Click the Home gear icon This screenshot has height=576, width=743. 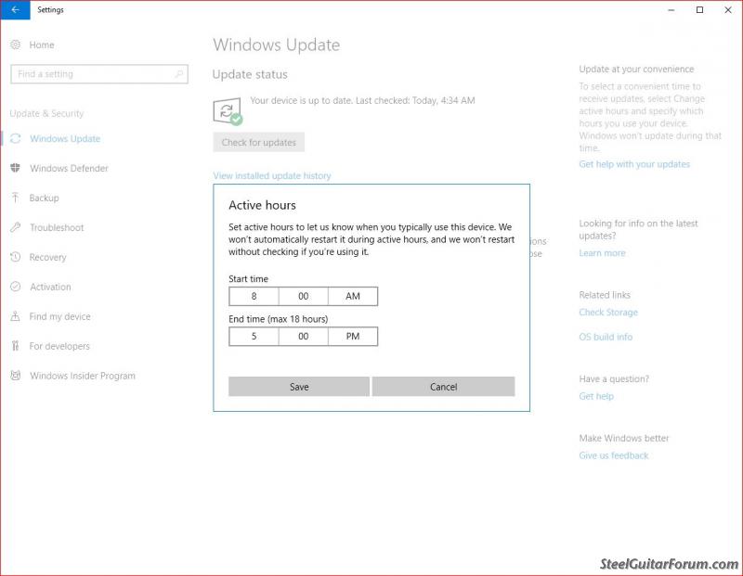coord(16,45)
